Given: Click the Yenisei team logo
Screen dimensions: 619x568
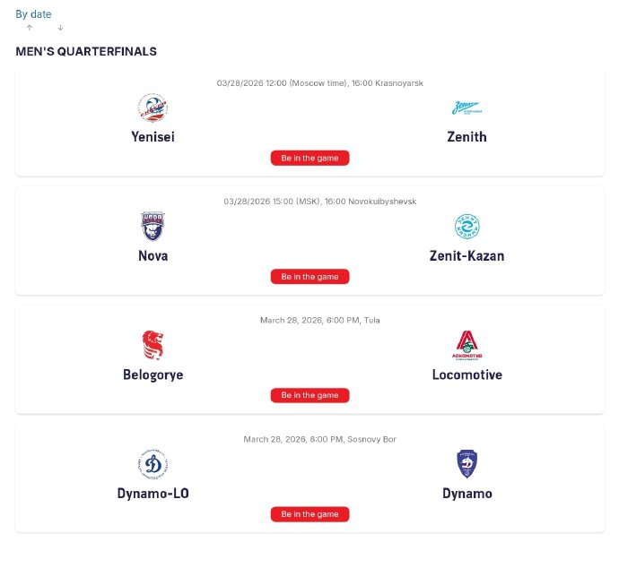Looking at the screenshot, I should point(153,108).
